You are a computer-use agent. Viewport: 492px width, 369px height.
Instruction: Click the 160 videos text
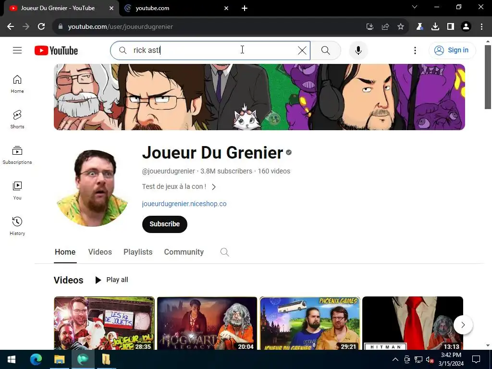(274, 172)
